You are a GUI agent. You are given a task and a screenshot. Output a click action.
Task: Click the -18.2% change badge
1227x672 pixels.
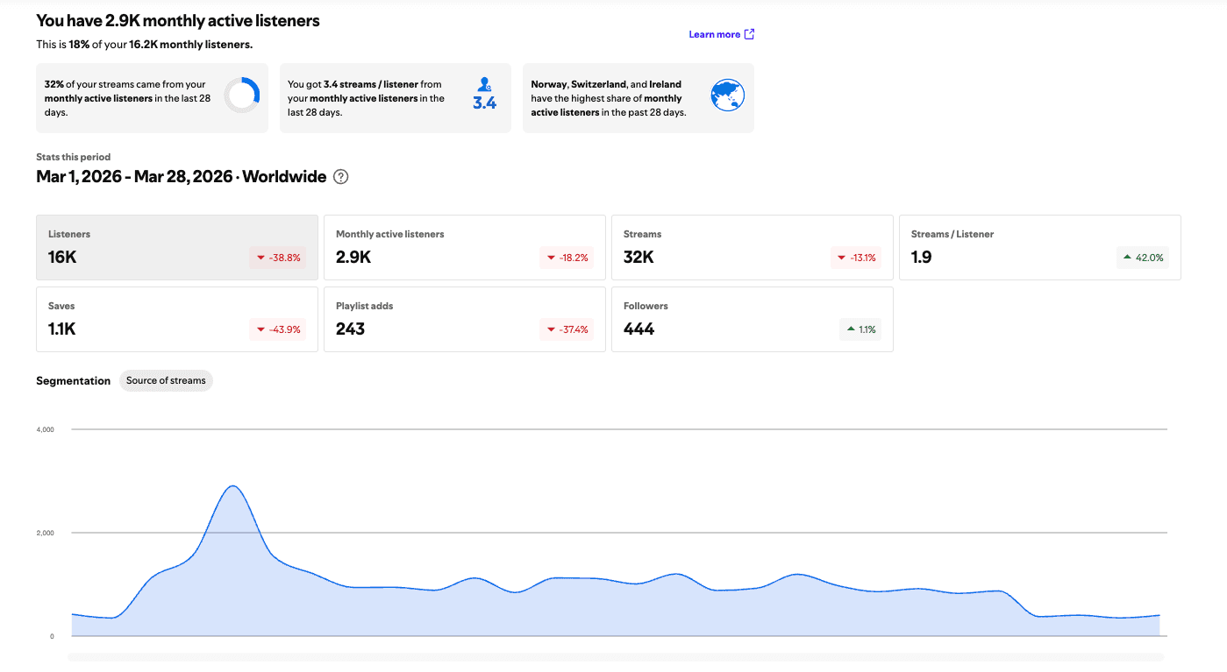pos(567,258)
